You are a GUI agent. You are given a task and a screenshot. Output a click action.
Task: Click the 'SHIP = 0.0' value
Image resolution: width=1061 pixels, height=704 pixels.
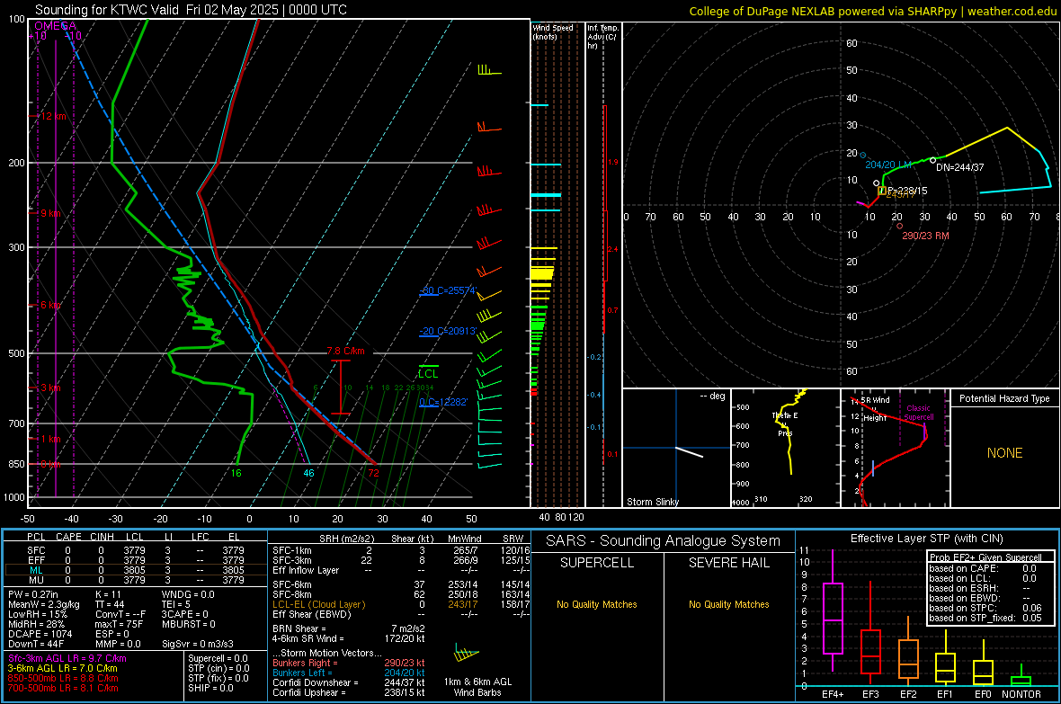[x=210, y=688]
